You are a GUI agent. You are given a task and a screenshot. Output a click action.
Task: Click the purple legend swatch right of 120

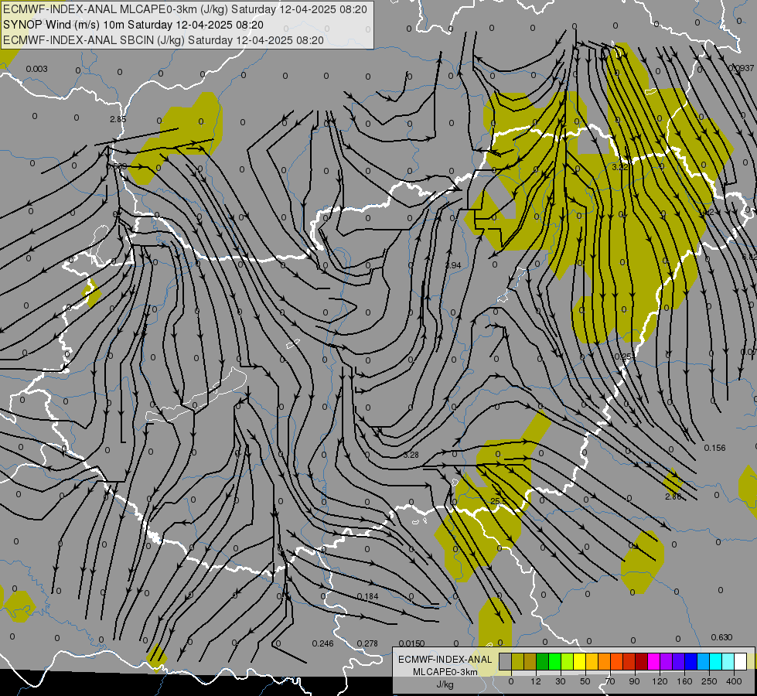click(667, 661)
